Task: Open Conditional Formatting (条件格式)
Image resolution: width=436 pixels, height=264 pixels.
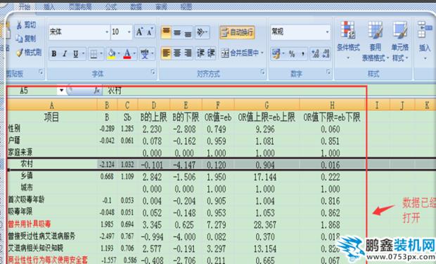Action: pos(348,39)
